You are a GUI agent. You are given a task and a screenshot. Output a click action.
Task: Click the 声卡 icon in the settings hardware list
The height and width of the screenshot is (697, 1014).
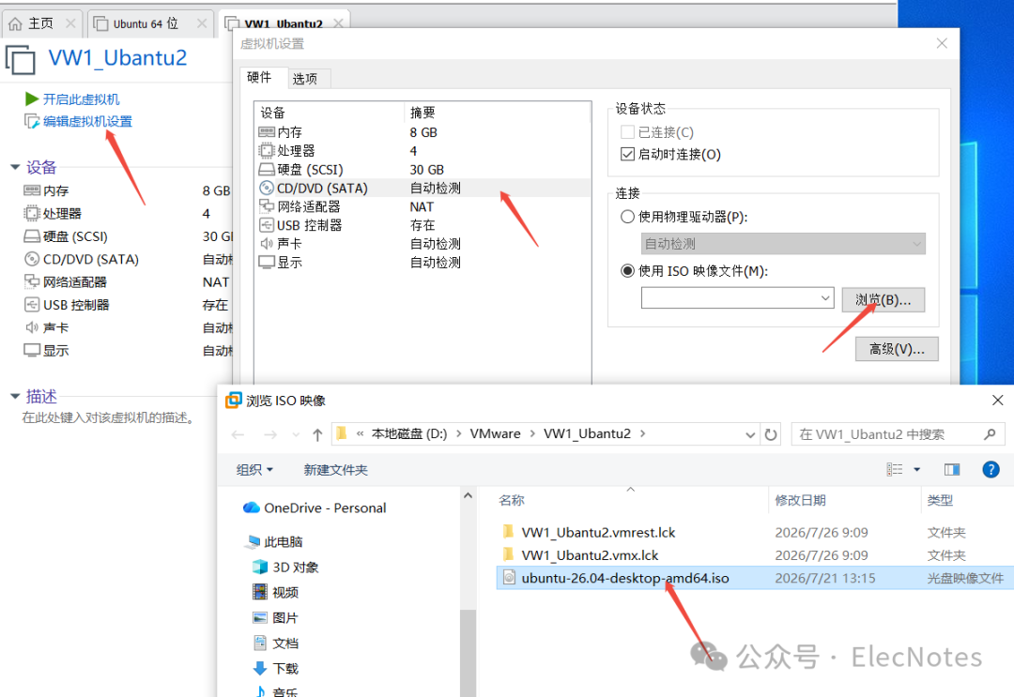267,244
